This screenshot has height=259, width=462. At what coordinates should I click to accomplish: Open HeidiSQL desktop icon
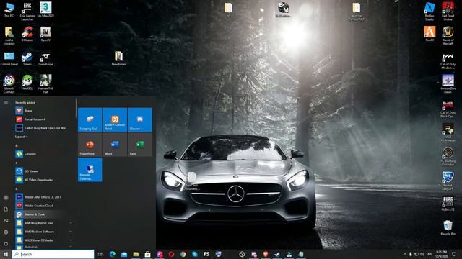tap(27, 83)
